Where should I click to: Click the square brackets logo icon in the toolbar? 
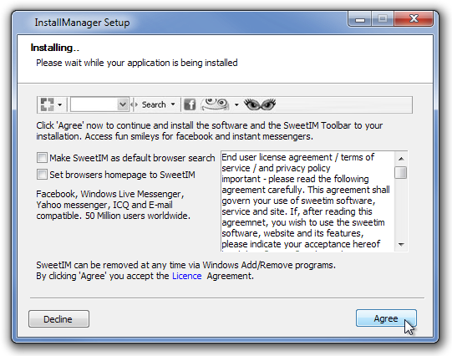pyautogui.click(x=48, y=104)
